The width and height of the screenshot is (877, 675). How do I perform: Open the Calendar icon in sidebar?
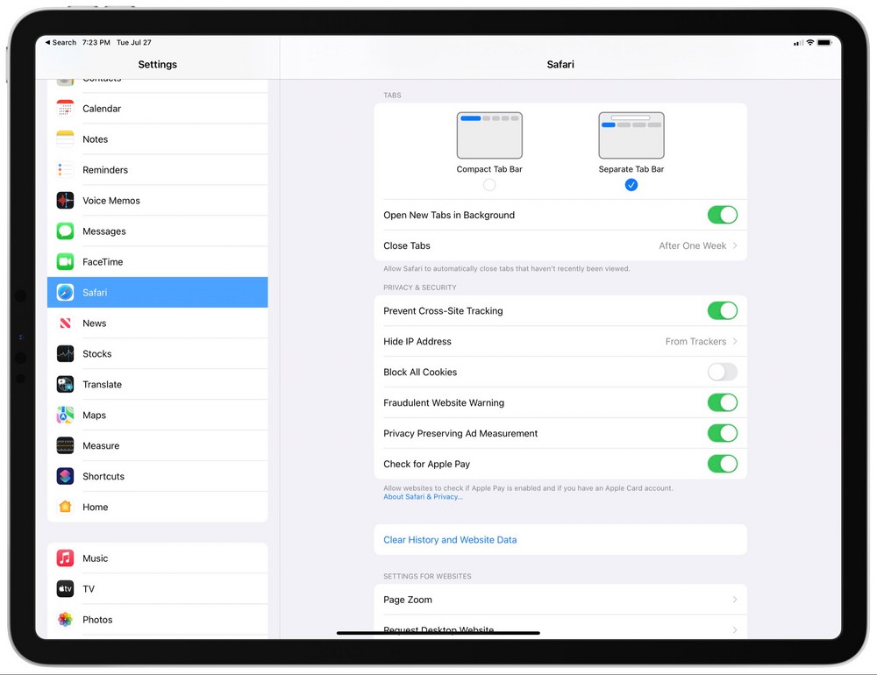point(66,109)
